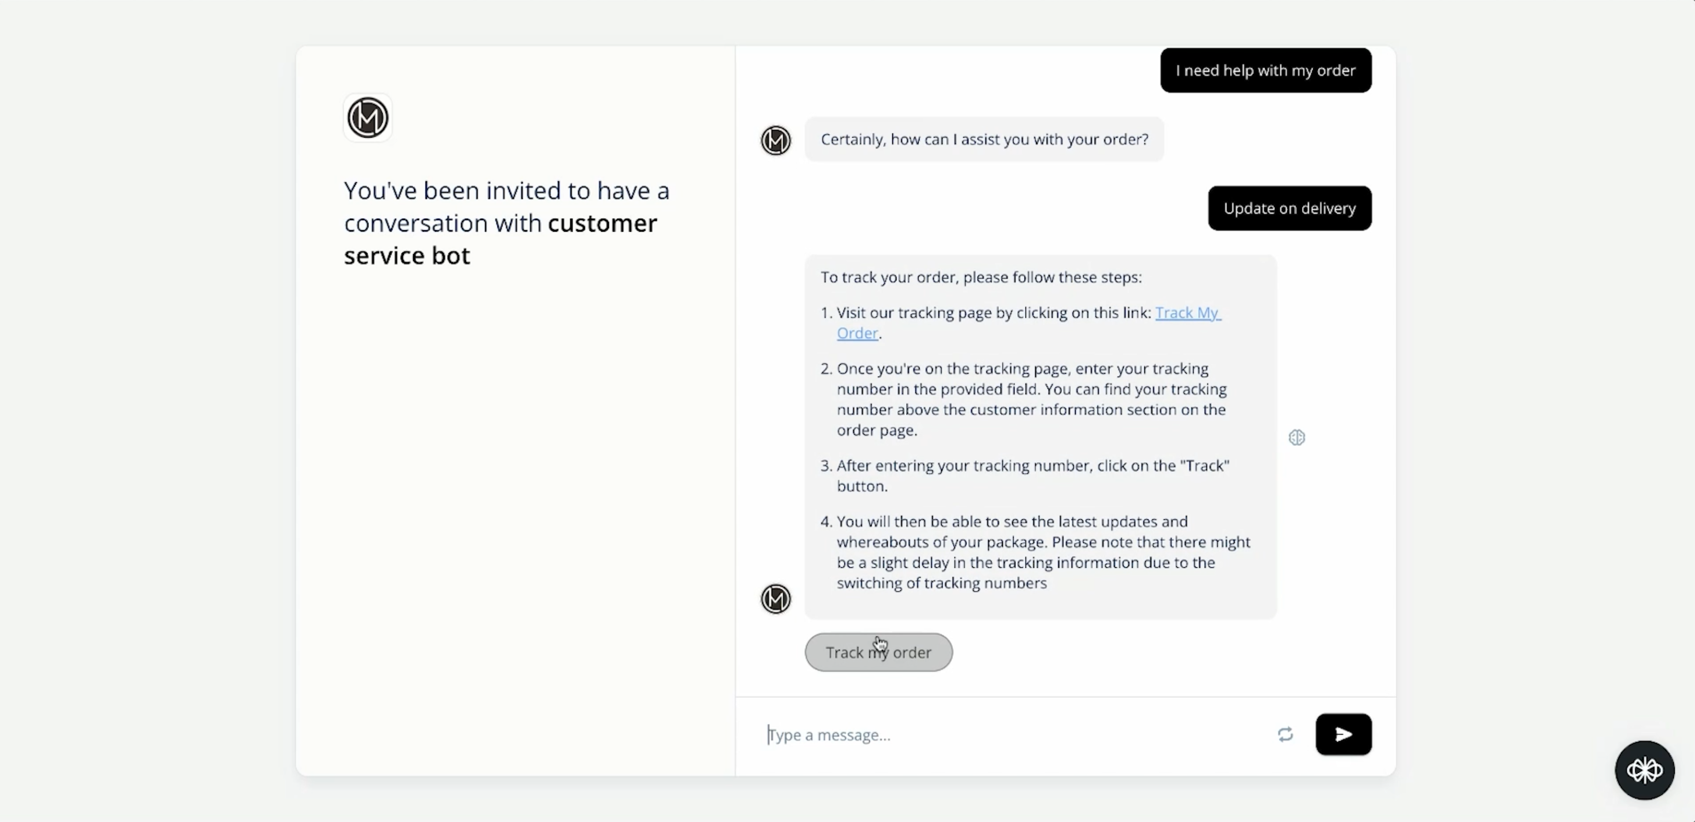Click the restart conversation refresh icon
The width and height of the screenshot is (1695, 822).
pyautogui.click(x=1285, y=734)
